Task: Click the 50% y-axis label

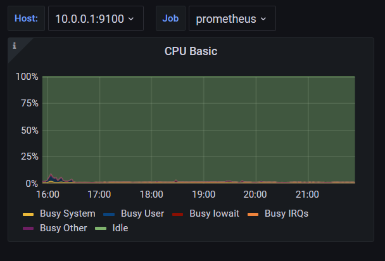Action: pos(30,130)
